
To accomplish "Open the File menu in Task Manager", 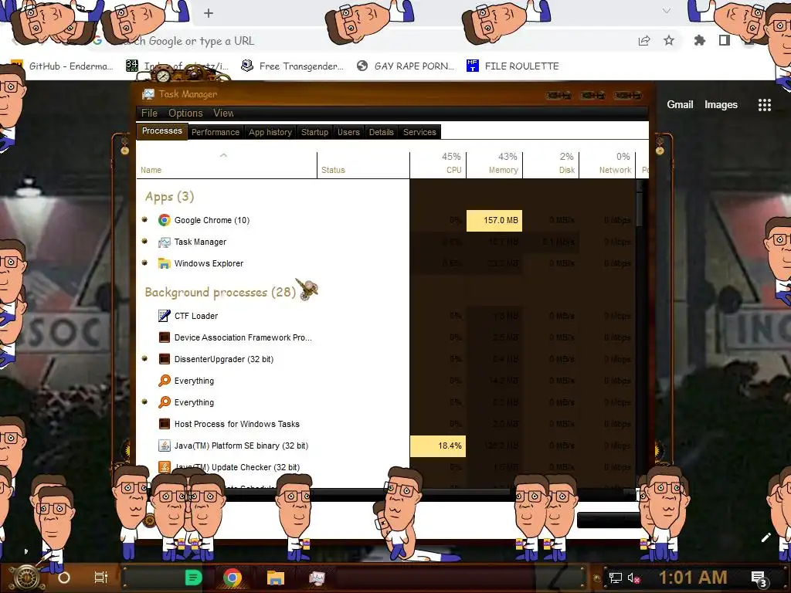I will tap(149, 113).
